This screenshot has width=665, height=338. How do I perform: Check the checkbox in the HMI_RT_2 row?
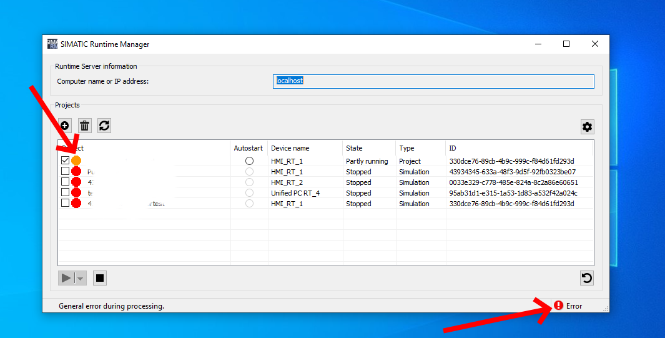(65, 182)
